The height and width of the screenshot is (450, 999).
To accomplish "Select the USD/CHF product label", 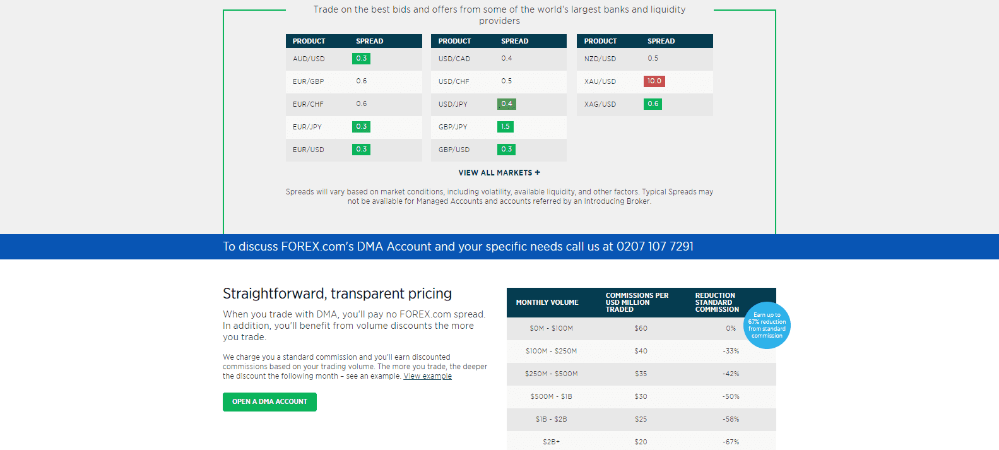I will click(x=454, y=81).
